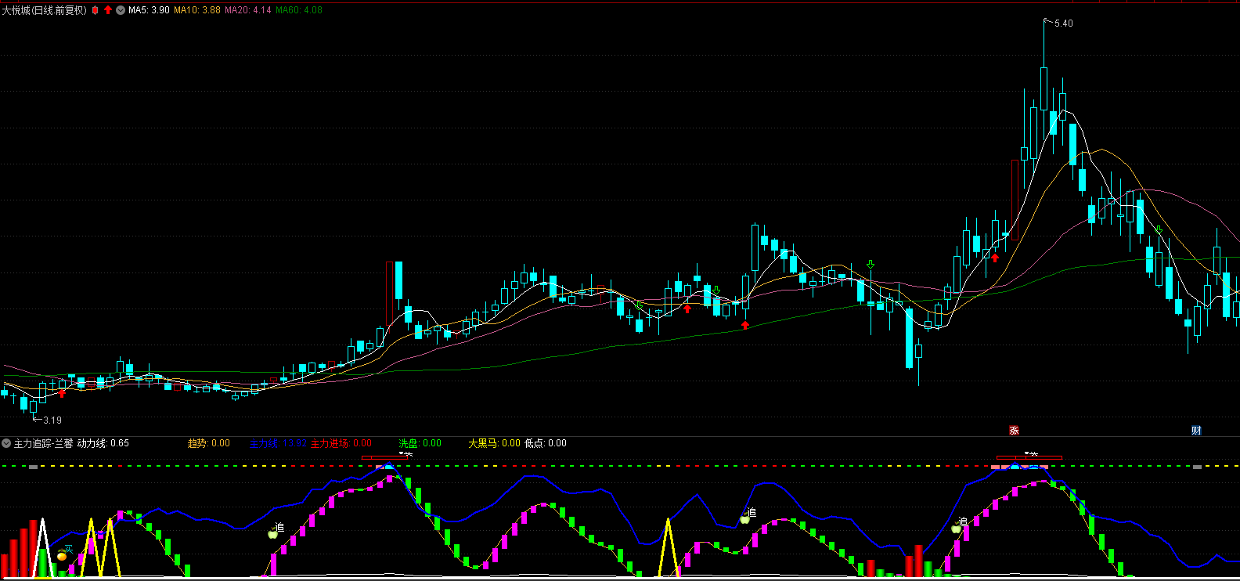Select the 主力进场: 0.00 value
Viewport: 1240px width, 581px height.
(341, 443)
